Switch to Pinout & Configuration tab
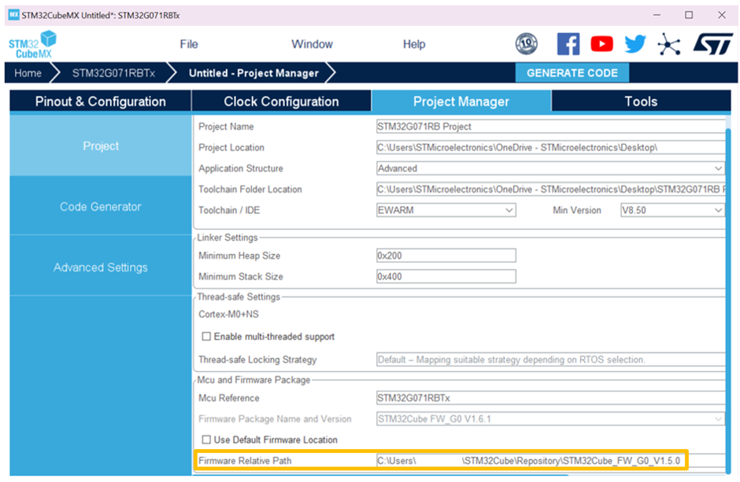The width and height of the screenshot is (740, 482). [100, 101]
